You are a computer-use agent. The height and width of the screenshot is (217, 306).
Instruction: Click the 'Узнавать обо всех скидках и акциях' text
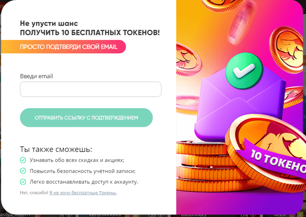pyautogui.click(x=77, y=160)
